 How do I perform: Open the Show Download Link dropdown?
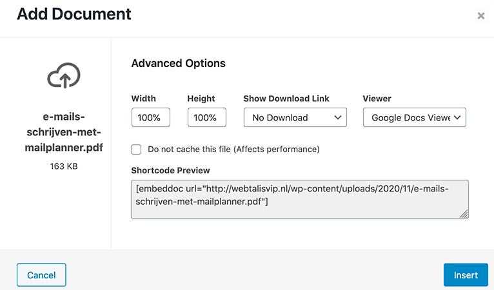pyautogui.click(x=295, y=117)
